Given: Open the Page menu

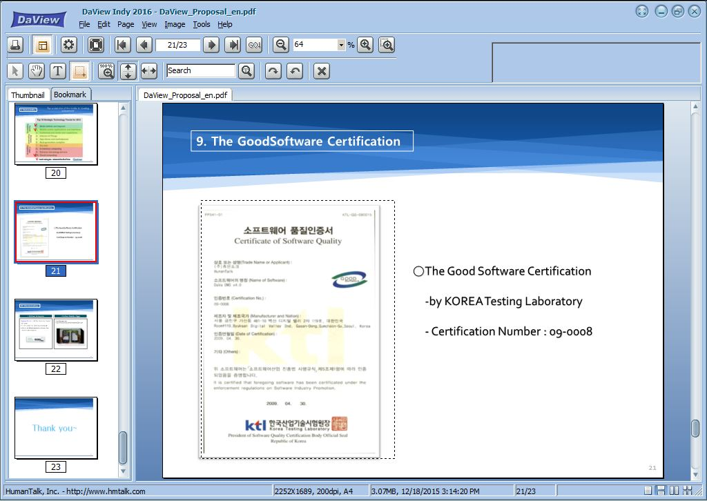Looking at the screenshot, I should pos(126,24).
